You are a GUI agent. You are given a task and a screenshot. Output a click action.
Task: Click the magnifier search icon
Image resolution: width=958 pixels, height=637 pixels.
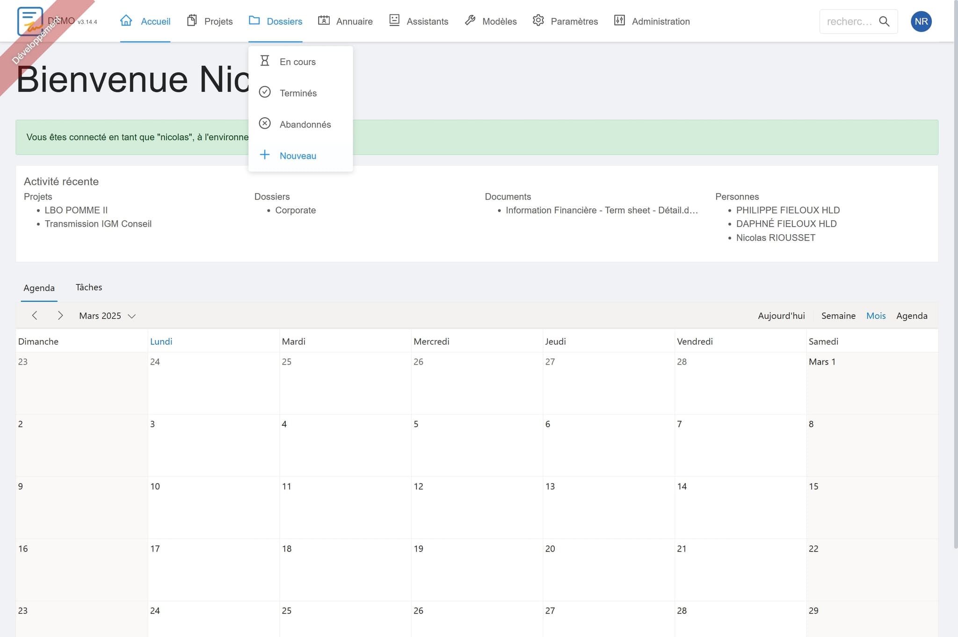click(x=884, y=21)
